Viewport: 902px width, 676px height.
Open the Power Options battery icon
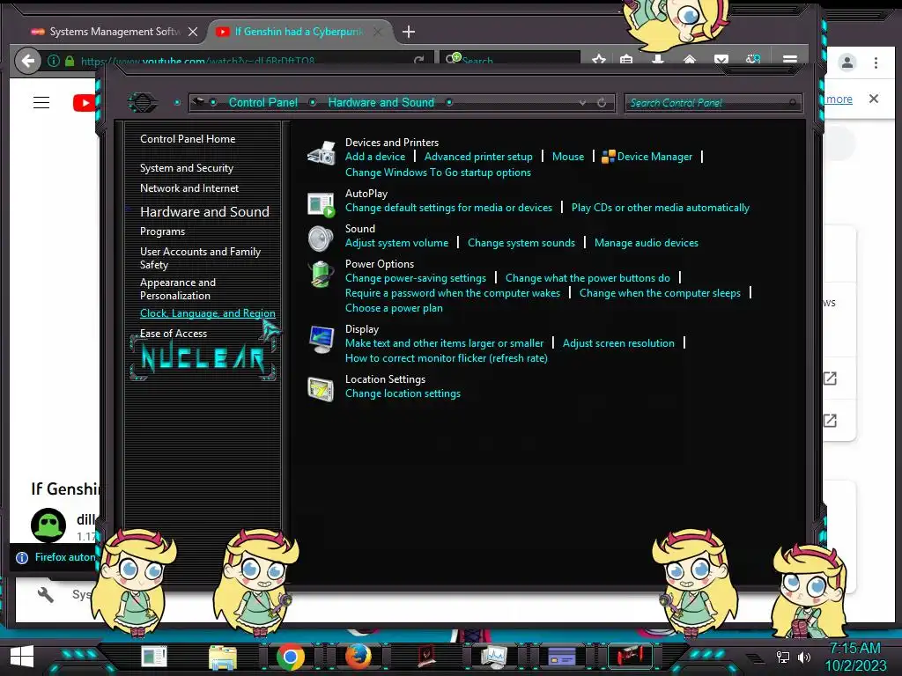click(321, 275)
